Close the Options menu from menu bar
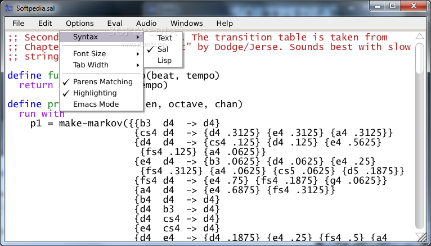 coord(80,24)
